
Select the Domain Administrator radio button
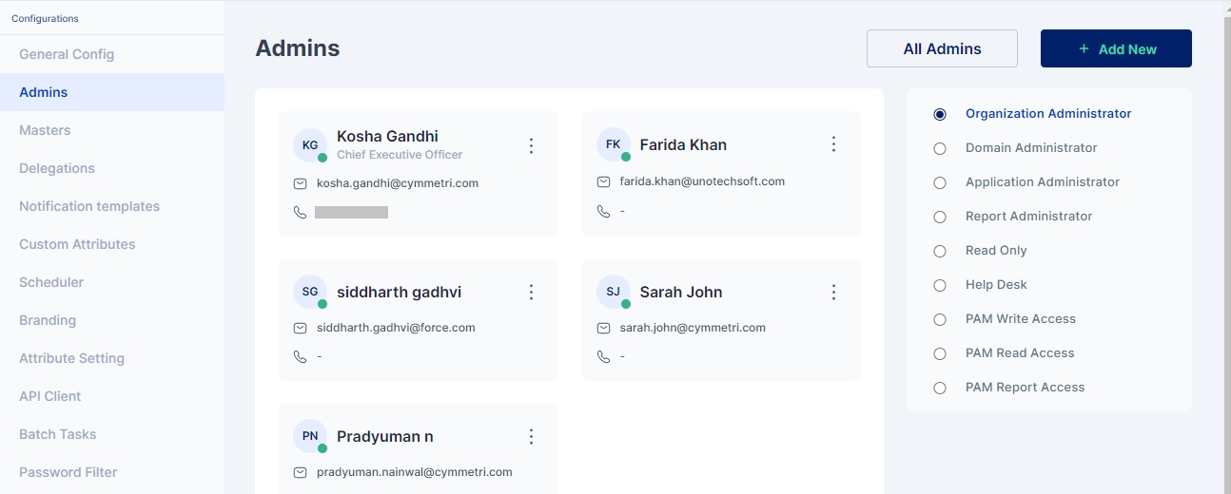(940, 148)
